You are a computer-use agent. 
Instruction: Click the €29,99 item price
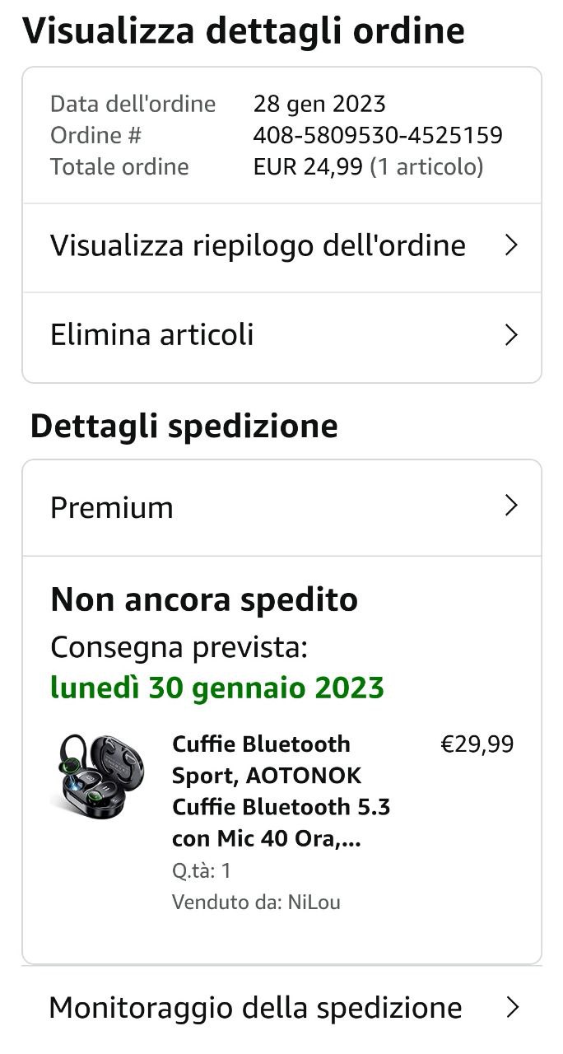tap(477, 744)
